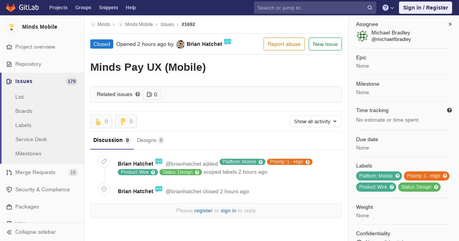Image resolution: width=459 pixels, height=241 pixels.
Task: Click Brian Hatchet's avatar image
Action: (181, 44)
